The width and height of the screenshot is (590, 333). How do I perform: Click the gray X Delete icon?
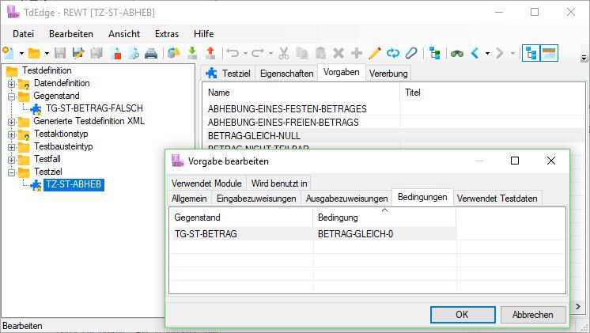(x=338, y=54)
